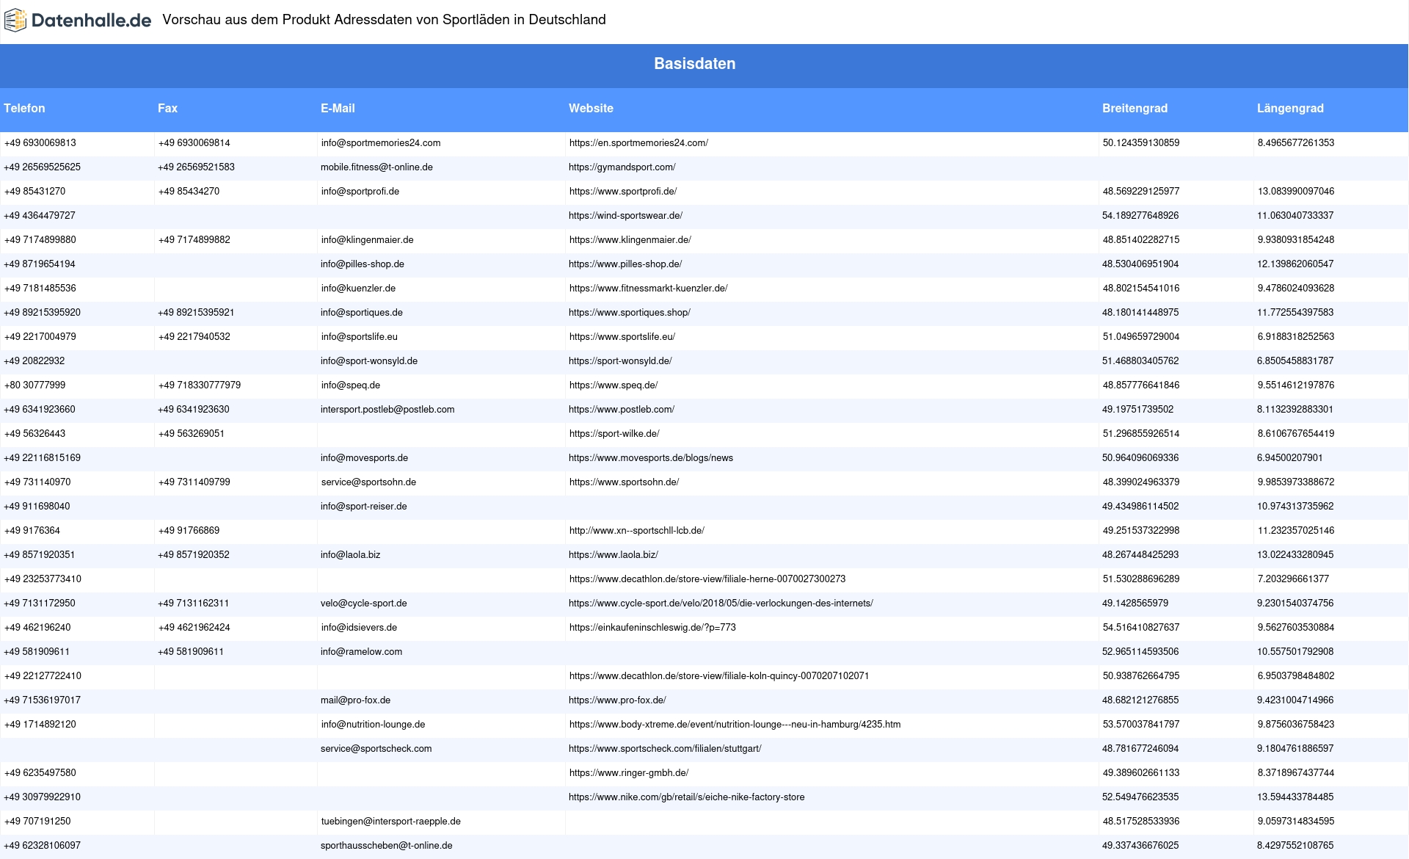This screenshot has width=1409, height=859.
Task: Open the fitnessmarkt-kuenzler.de website entry
Action: pyautogui.click(x=648, y=289)
